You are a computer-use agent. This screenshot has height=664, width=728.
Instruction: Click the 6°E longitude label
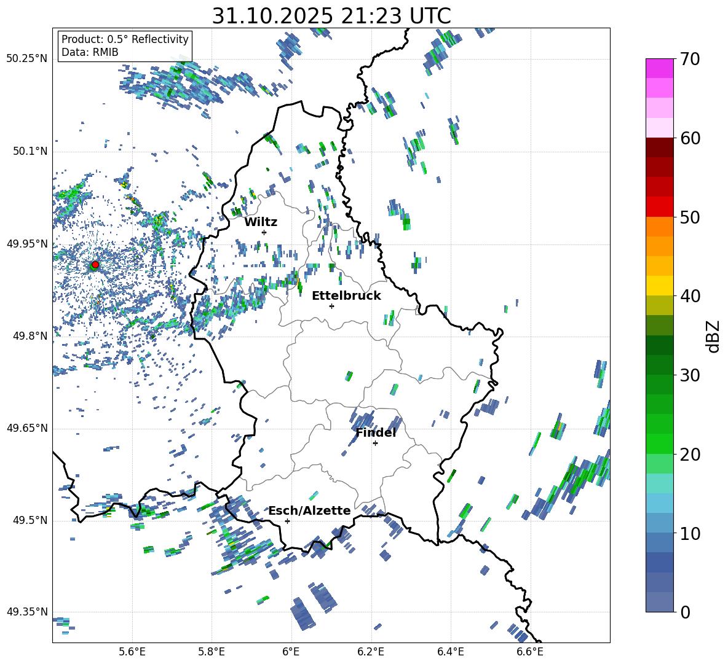tap(291, 652)
